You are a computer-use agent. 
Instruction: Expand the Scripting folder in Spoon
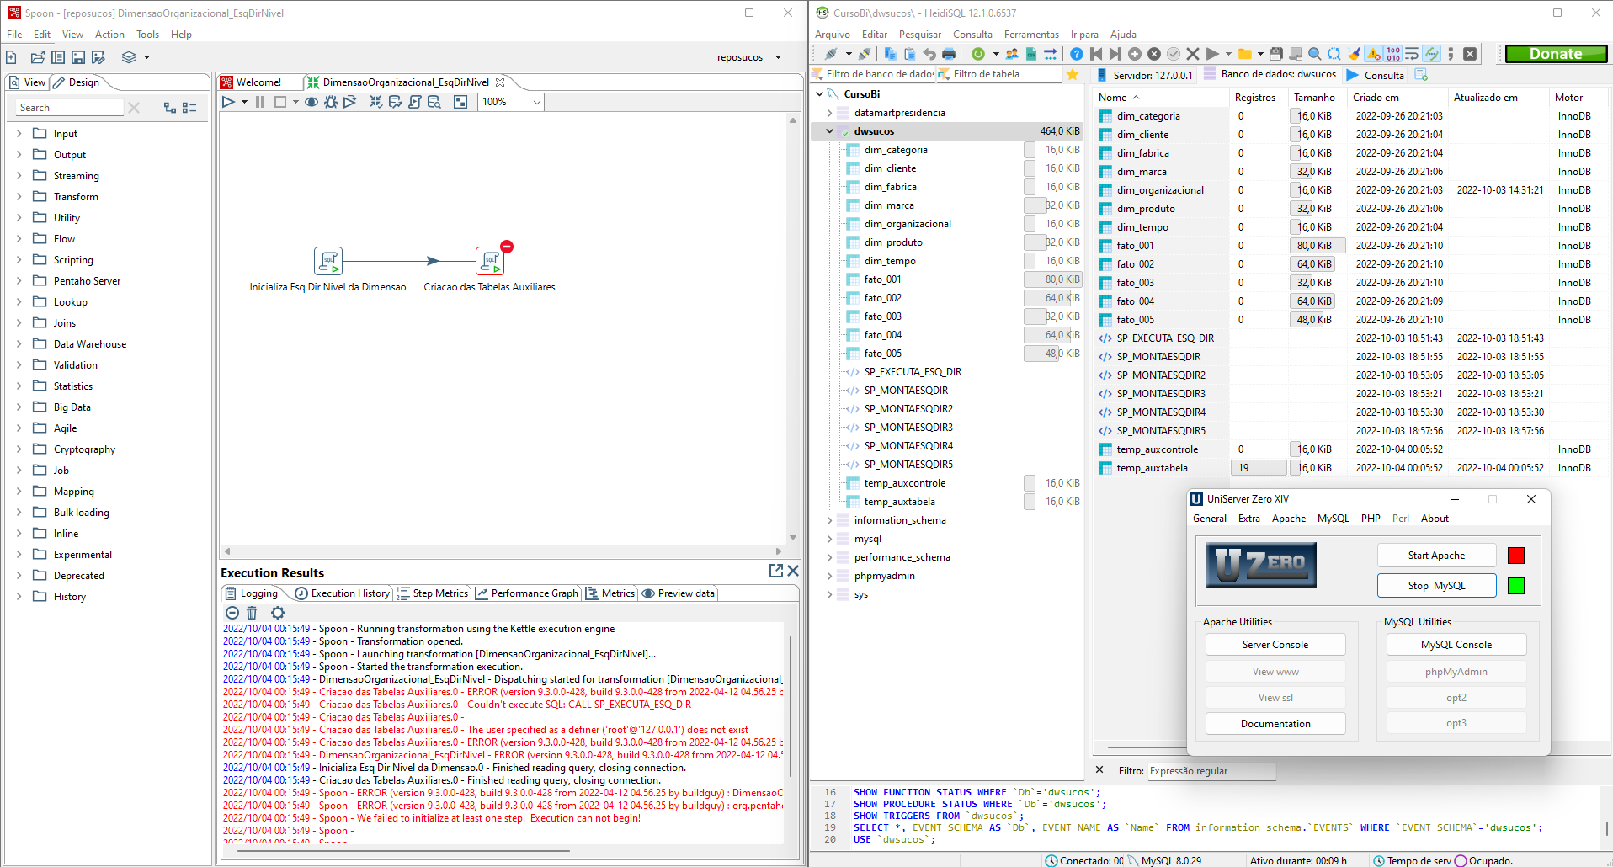click(x=19, y=259)
